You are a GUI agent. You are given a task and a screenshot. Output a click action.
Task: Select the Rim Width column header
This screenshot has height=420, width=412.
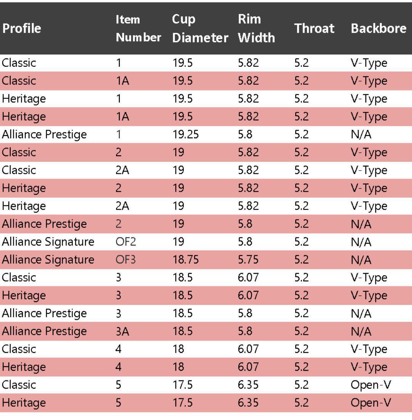[x=256, y=28]
